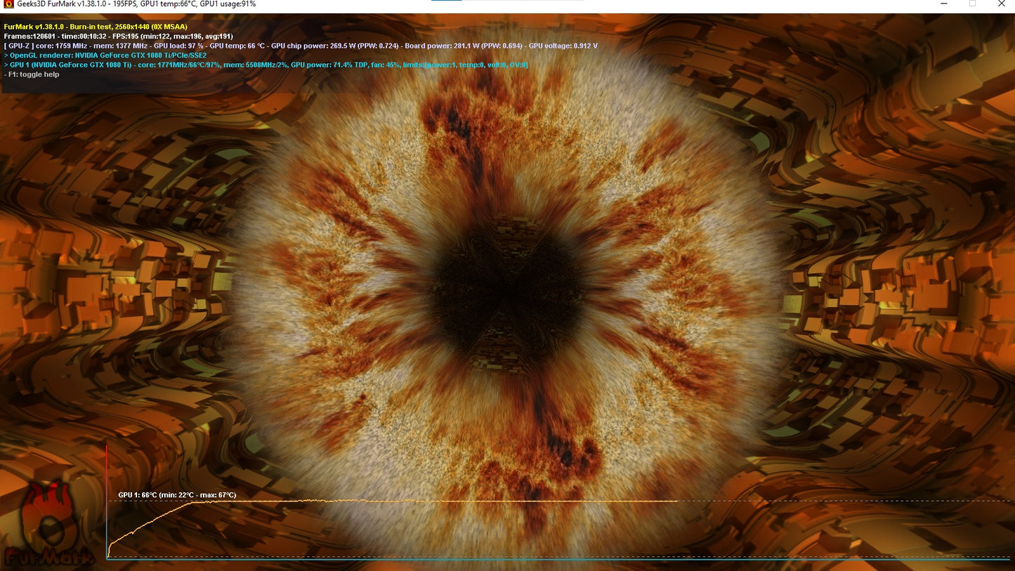This screenshot has width=1015, height=571.
Task: Minimize the FurMark window
Action: (941, 4)
